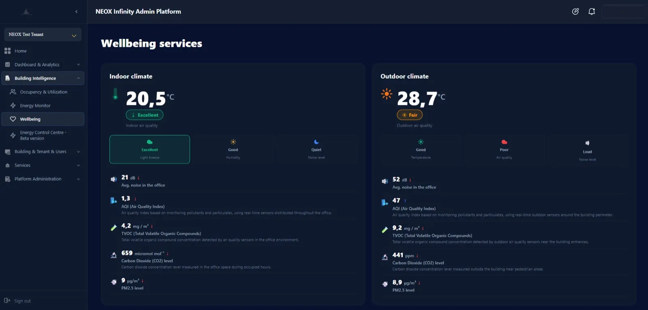Screen dimensions: 648x310
Task: Click the up arrow beside outdoor AQI 47
Action: (405, 201)
